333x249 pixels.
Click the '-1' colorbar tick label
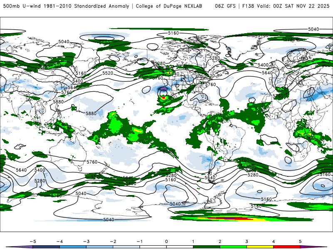139,242
